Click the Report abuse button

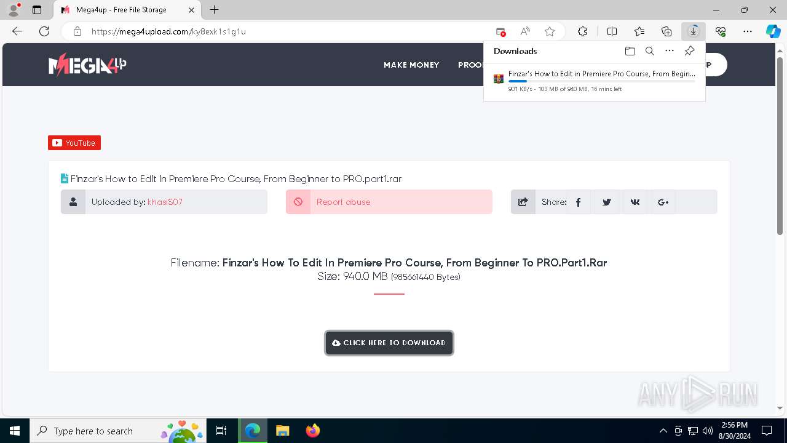pos(389,202)
